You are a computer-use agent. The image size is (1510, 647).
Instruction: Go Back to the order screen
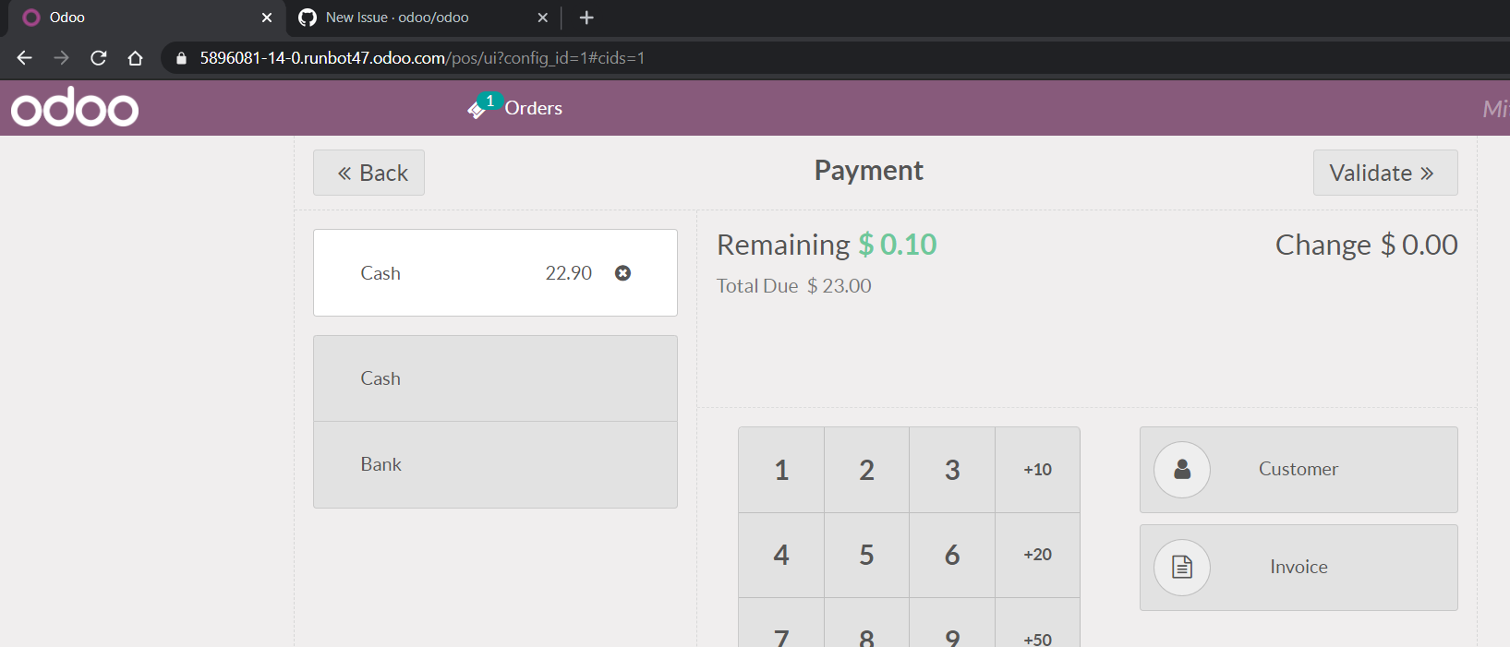[368, 173]
